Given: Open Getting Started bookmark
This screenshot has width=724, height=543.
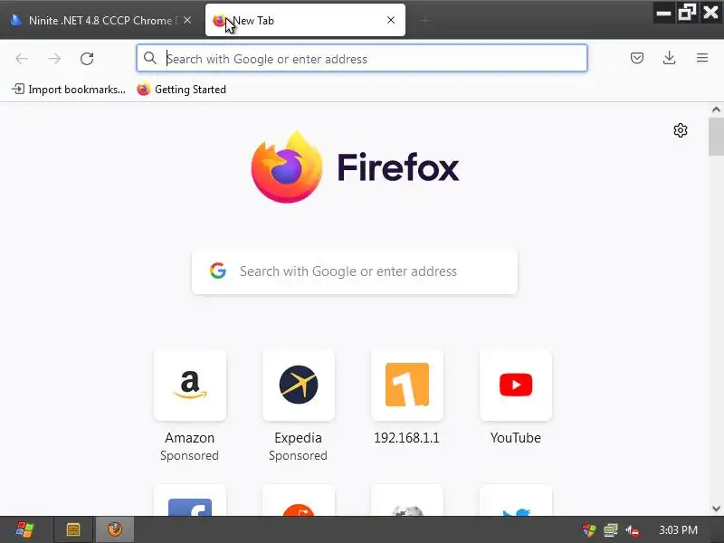Looking at the screenshot, I should pyautogui.click(x=182, y=89).
